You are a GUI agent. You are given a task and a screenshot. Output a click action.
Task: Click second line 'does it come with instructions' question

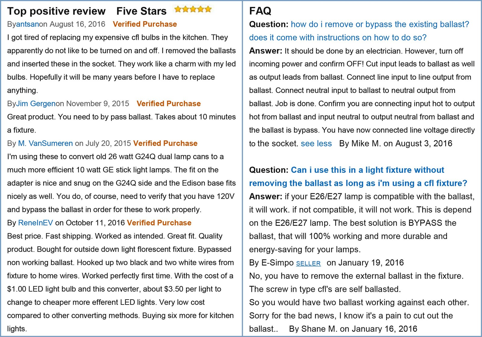pos(338,38)
